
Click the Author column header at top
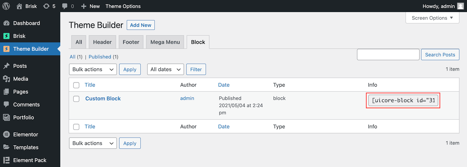tap(188, 85)
